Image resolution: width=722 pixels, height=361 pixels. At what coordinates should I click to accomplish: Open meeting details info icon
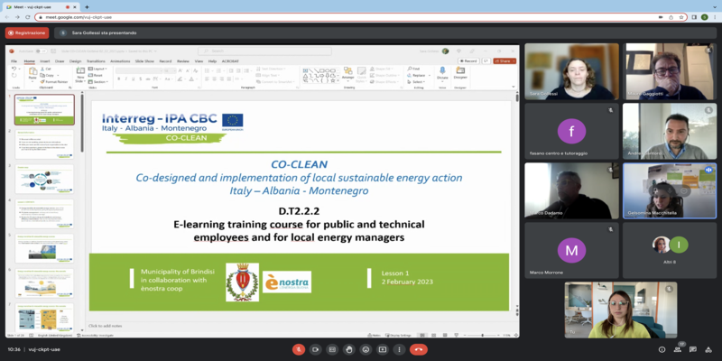click(x=662, y=349)
